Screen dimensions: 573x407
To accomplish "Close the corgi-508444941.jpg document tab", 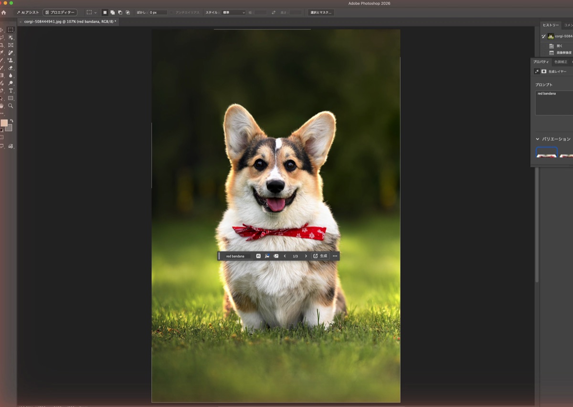I will (x=21, y=22).
